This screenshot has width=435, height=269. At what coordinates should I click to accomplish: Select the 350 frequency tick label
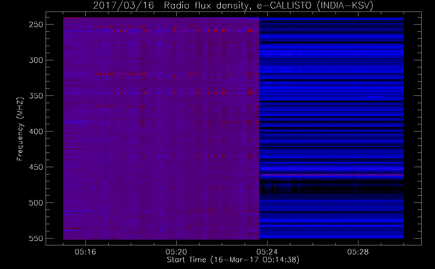pos(36,96)
